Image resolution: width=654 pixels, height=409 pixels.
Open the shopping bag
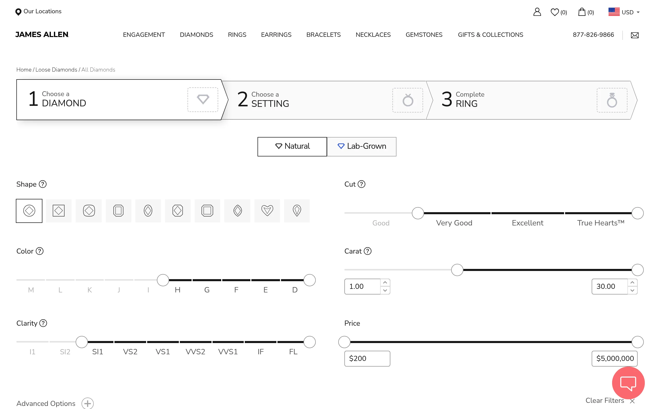tap(582, 12)
